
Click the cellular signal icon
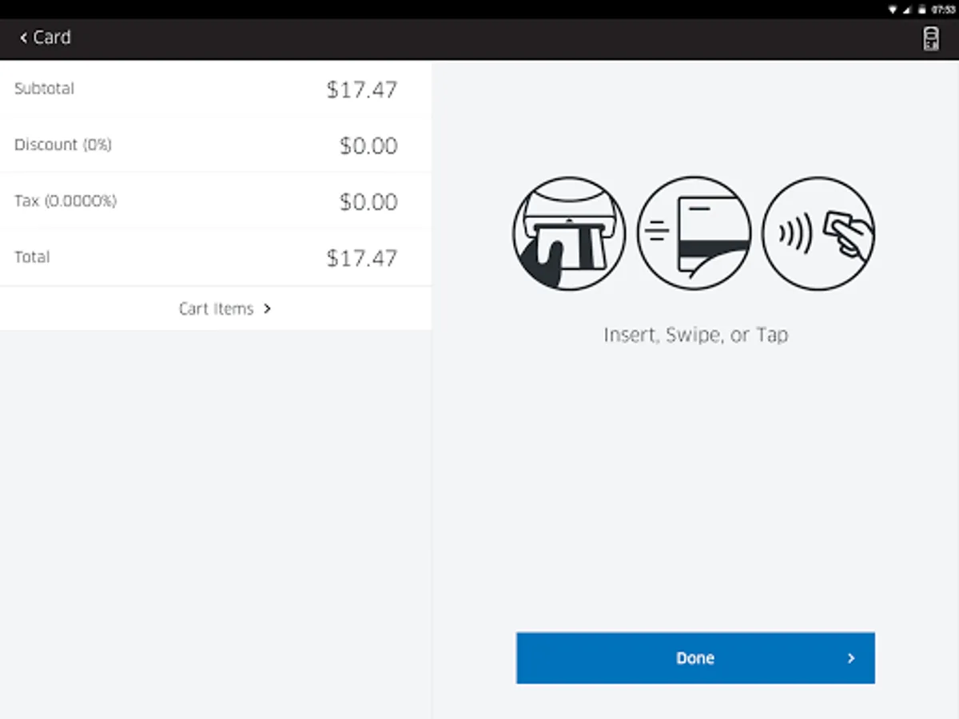pos(907,10)
